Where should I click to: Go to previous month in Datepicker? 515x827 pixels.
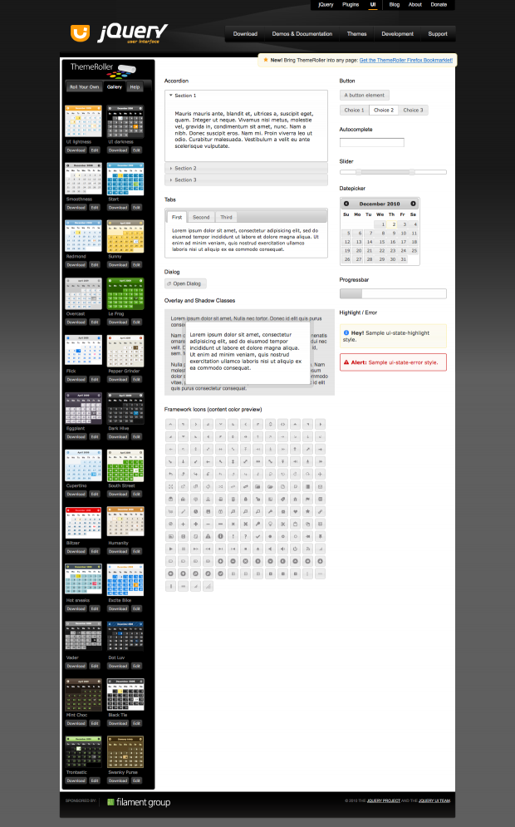click(x=346, y=204)
